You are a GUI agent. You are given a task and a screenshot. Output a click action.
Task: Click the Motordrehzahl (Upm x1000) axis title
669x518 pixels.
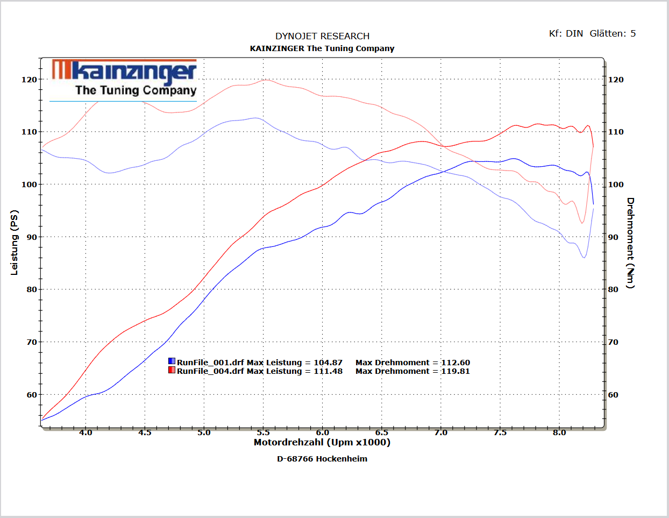(322, 442)
